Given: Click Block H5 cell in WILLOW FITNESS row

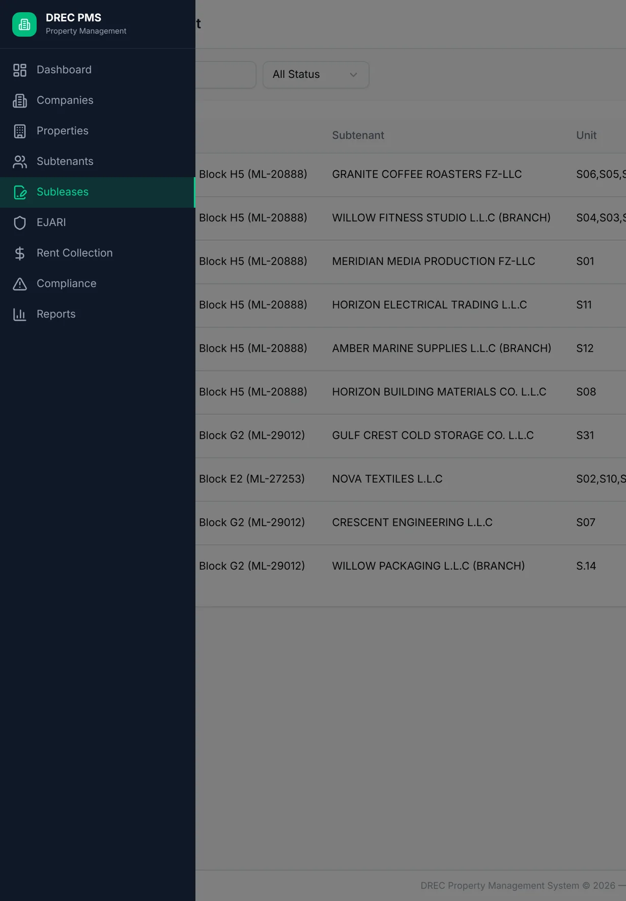Looking at the screenshot, I should (x=253, y=218).
